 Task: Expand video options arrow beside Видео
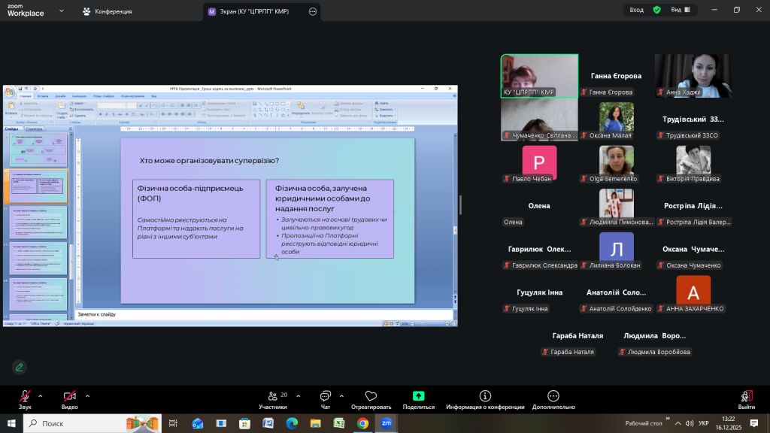click(x=87, y=395)
